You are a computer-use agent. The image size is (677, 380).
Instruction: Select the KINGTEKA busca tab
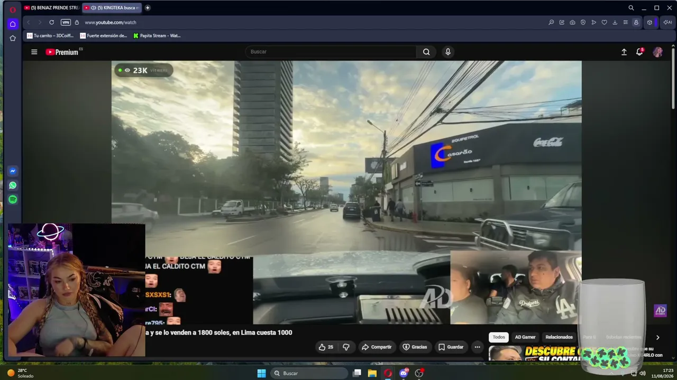112,8
